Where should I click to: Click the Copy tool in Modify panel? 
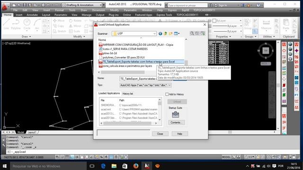click(59, 26)
